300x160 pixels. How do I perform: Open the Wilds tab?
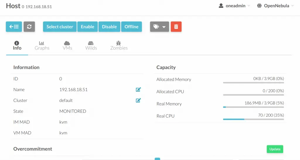91,45
